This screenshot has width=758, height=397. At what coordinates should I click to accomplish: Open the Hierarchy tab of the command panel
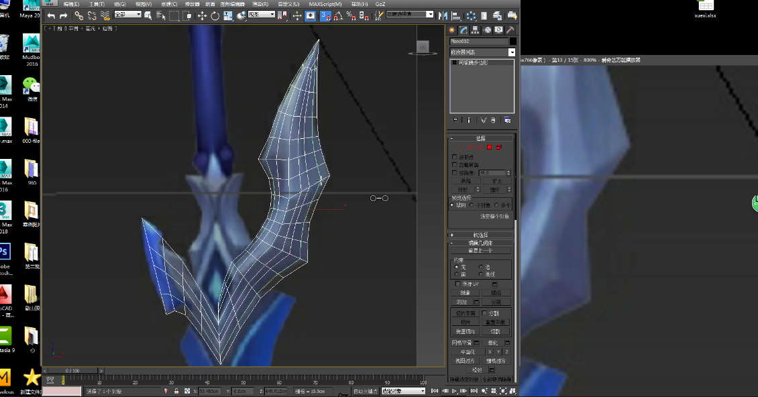coord(475,30)
